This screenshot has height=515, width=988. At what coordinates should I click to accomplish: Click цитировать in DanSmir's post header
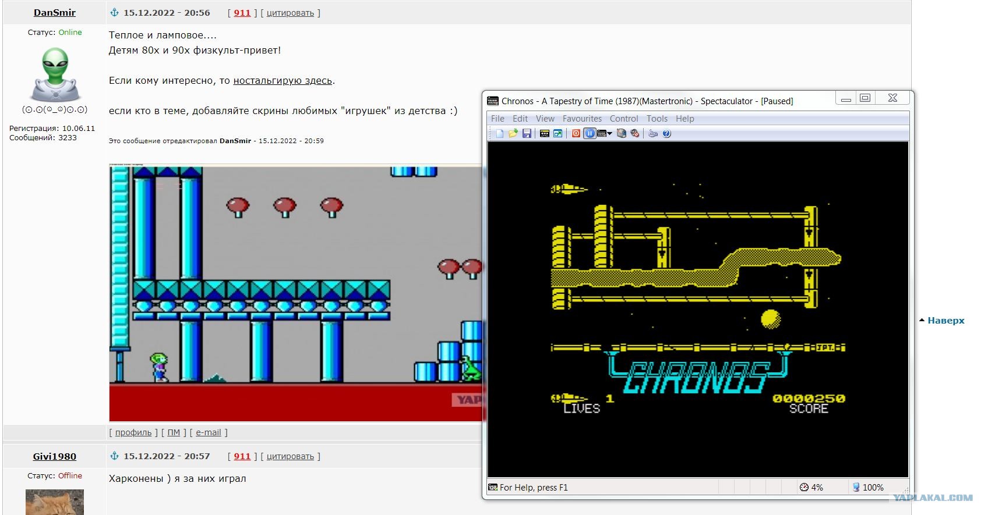pyautogui.click(x=290, y=13)
